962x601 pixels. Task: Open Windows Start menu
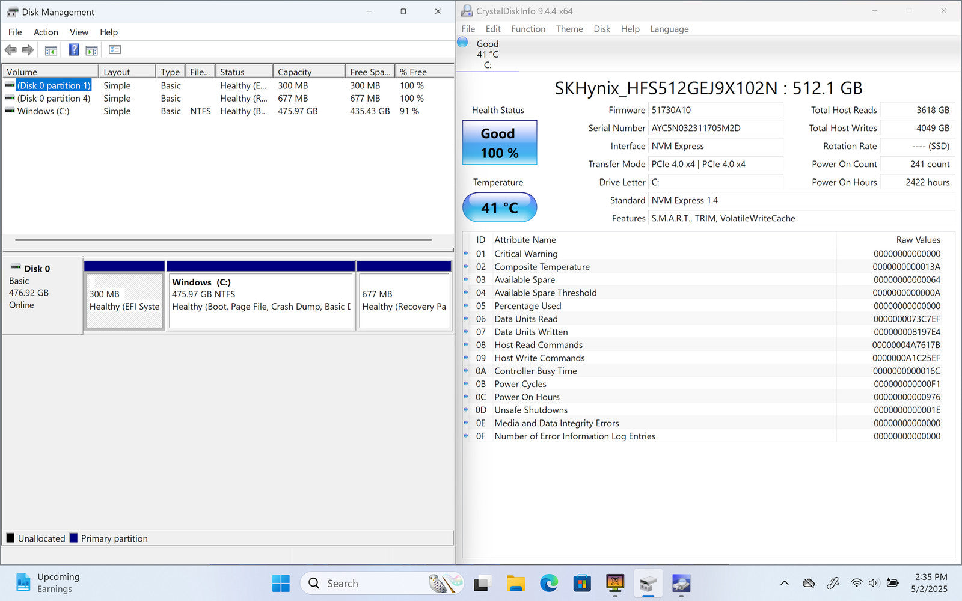[x=281, y=583]
